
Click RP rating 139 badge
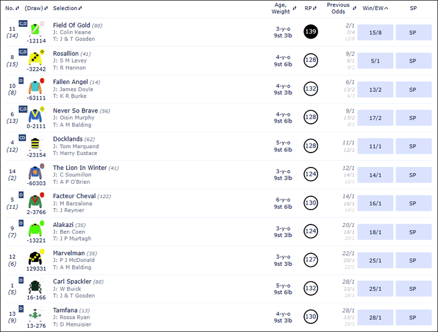(311, 31)
